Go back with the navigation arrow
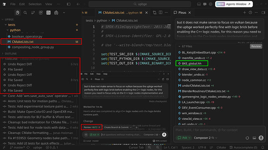268x150 pixels. (78, 4)
